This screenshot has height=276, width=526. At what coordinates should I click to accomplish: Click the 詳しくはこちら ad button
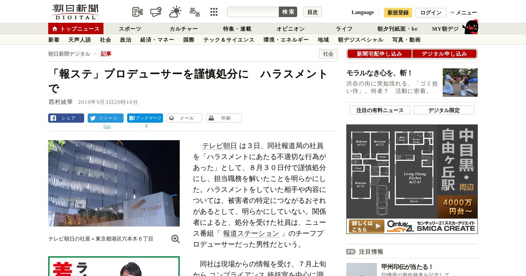[366, 226]
